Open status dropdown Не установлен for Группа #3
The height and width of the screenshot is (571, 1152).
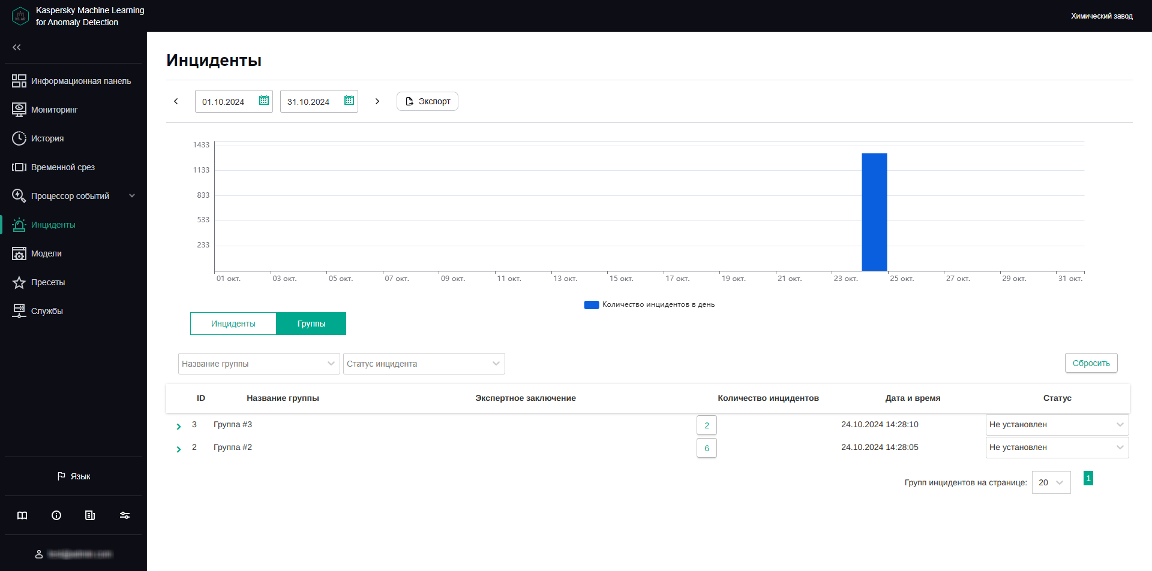[x=1057, y=425]
